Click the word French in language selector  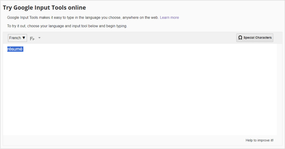pyautogui.click(x=15, y=38)
